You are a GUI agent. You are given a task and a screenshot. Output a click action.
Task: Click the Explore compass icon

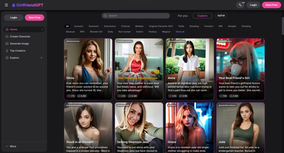(x=7, y=58)
